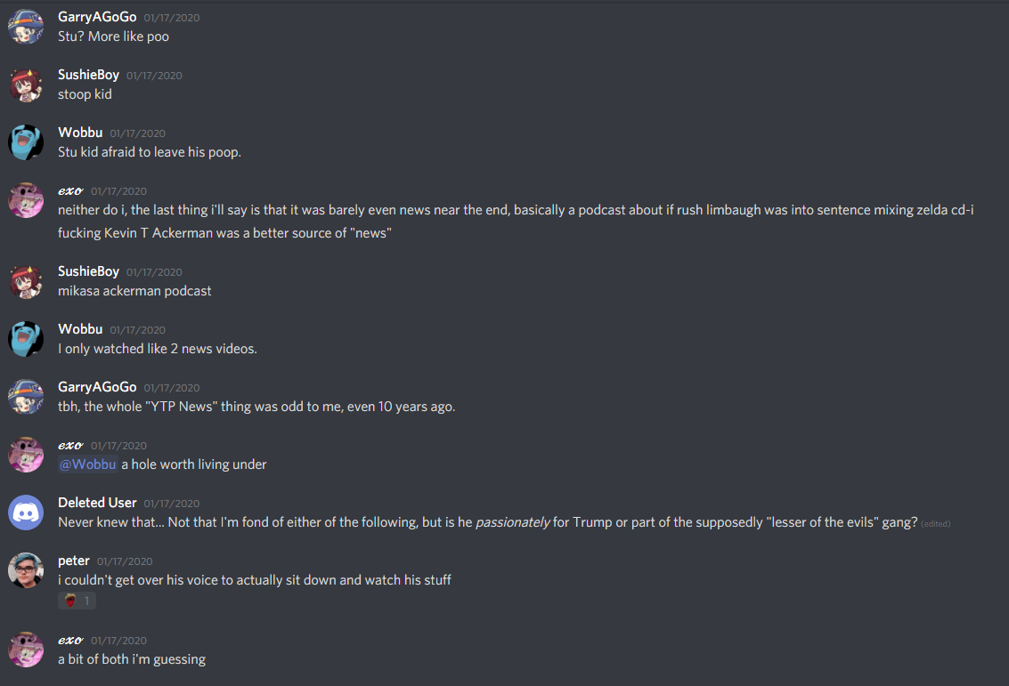Click the username "peter"
Viewport: 1009px width, 686px height.
(74, 561)
